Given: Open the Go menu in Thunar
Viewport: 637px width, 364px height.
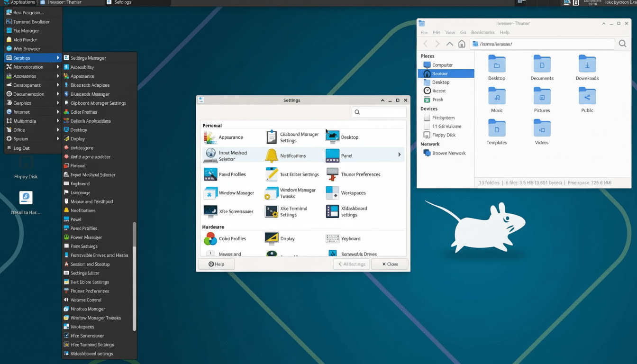Looking at the screenshot, I should tap(463, 32).
